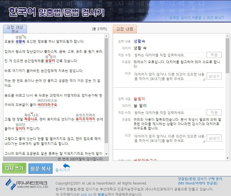Focus 직접 수정 input for 생활속

click(x=170, y=55)
